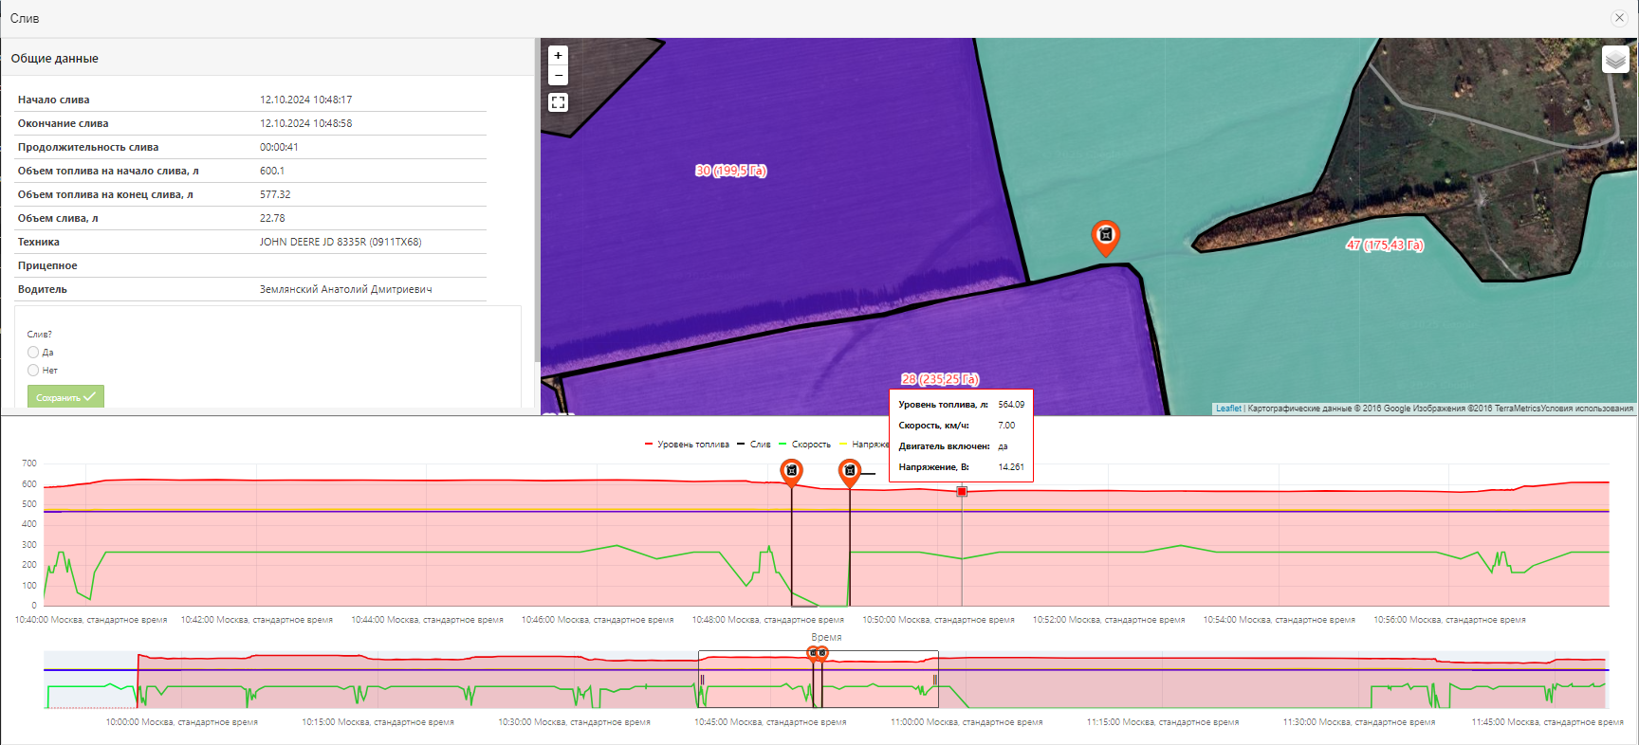Toggle 'Уровень топлива' series in legend
This screenshot has width=1639, height=745.
point(692,445)
